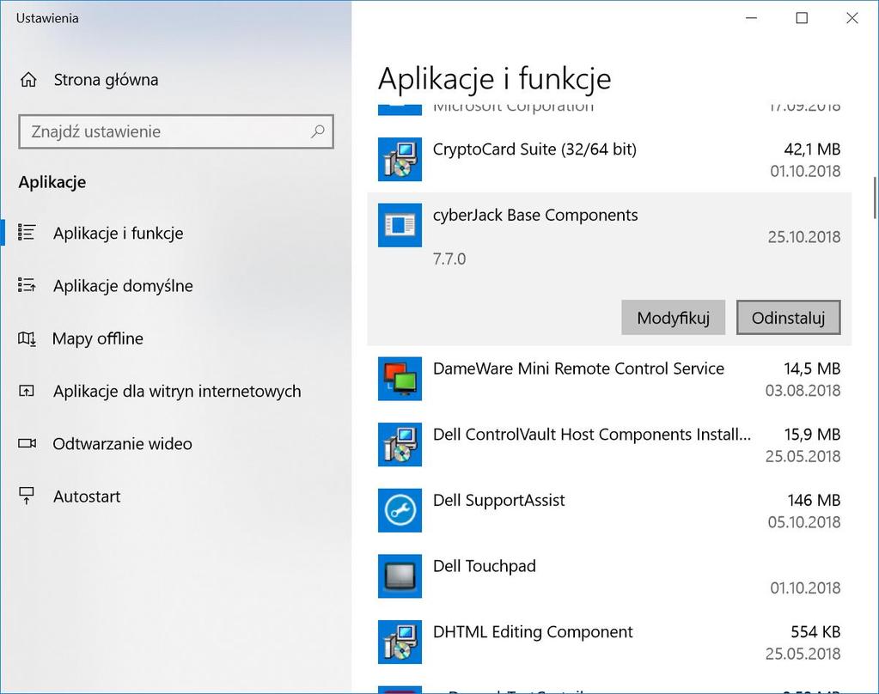Click the 146 MB size value
The width and height of the screenshot is (879, 694).
814,500
